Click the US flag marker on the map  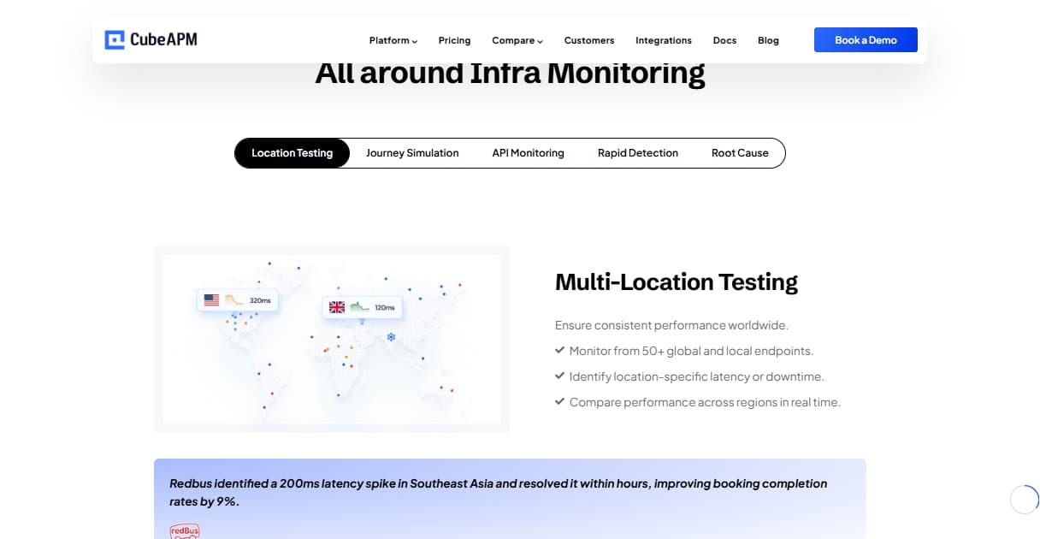211,299
